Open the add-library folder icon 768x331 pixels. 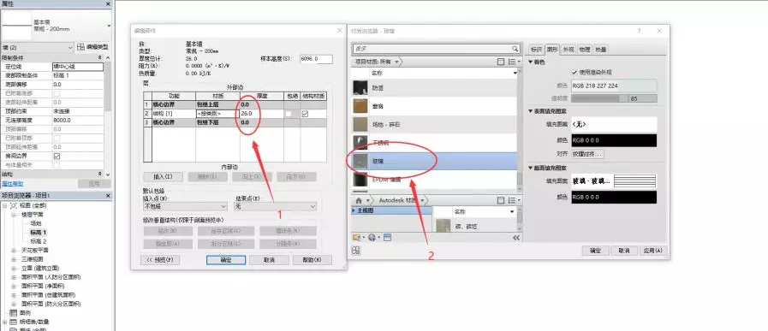pos(357,238)
